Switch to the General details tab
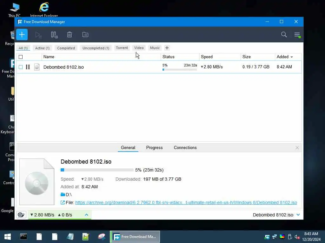The width and height of the screenshot is (325, 243). 128,148
